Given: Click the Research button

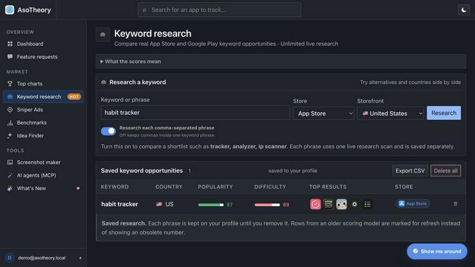Looking at the screenshot, I should (x=444, y=113).
